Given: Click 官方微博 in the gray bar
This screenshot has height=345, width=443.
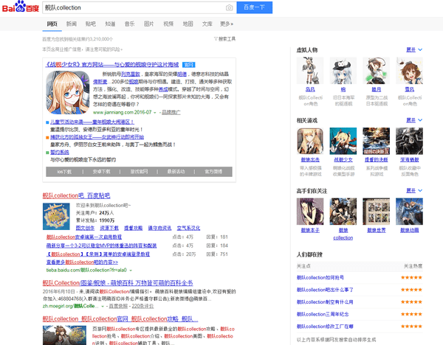Looking at the screenshot, I should [x=213, y=172].
